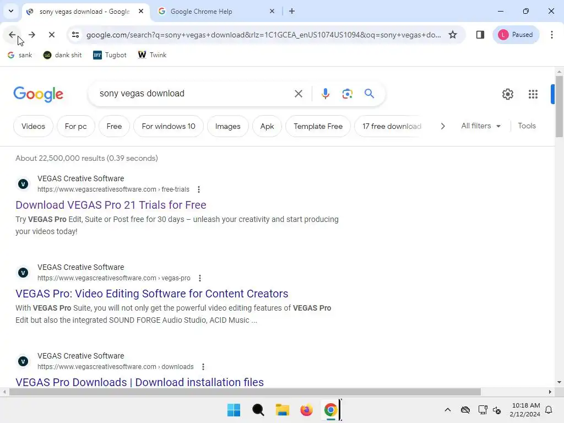Clear the search query with X
564x423 pixels.
pos(298,94)
